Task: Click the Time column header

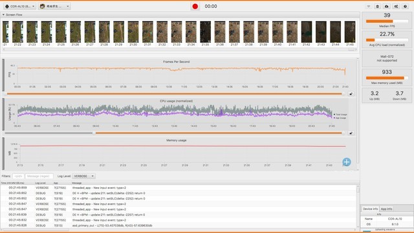Action: (13, 183)
